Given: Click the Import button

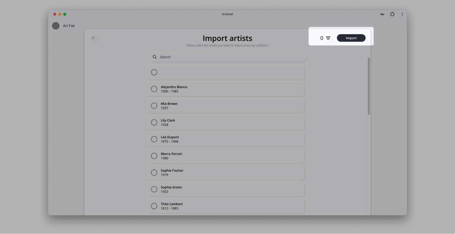Looking at the screenshot, I should click(351, 38).
